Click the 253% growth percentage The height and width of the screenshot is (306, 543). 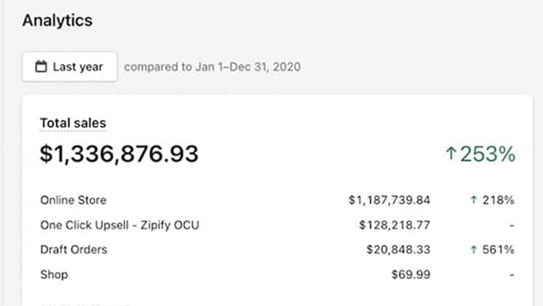(x=488, y=154)
